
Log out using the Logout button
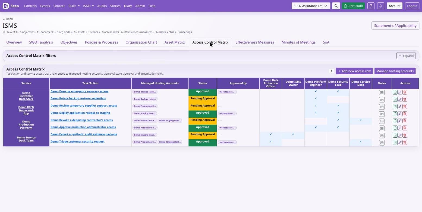(412, 6)
